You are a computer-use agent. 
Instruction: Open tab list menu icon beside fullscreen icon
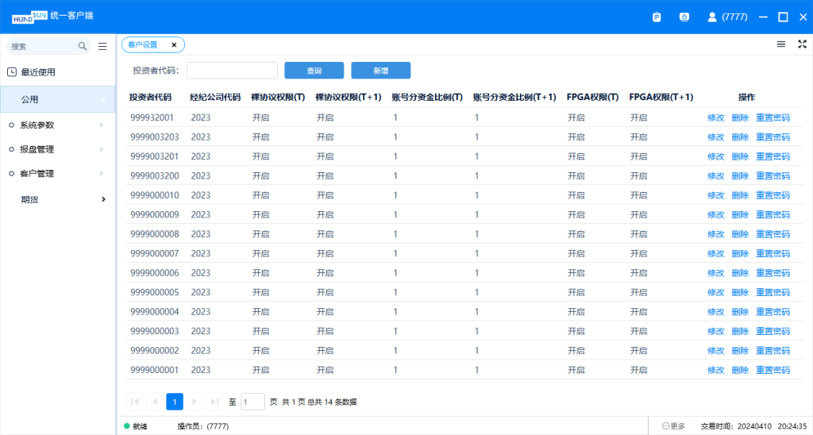(781, 44)
